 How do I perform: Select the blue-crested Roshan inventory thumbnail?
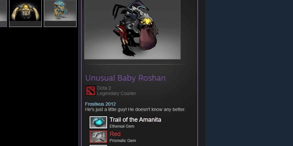pos(60,13)
